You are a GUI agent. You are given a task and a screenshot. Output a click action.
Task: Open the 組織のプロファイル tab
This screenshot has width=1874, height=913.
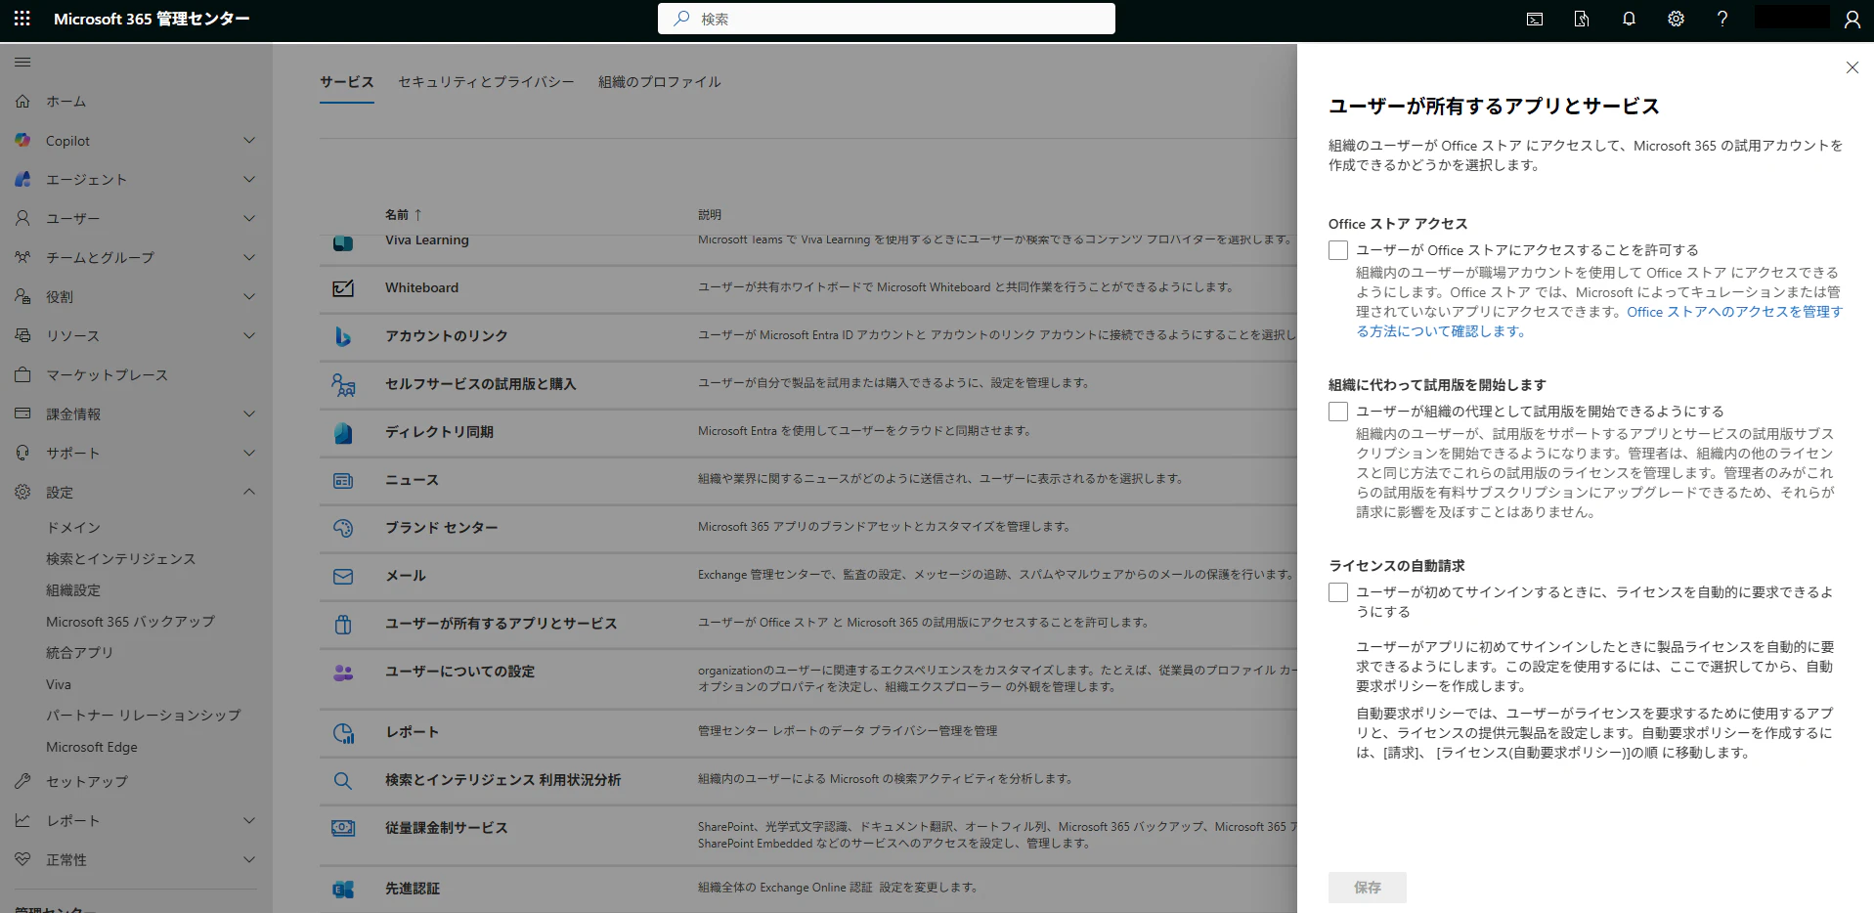(659, 82)
